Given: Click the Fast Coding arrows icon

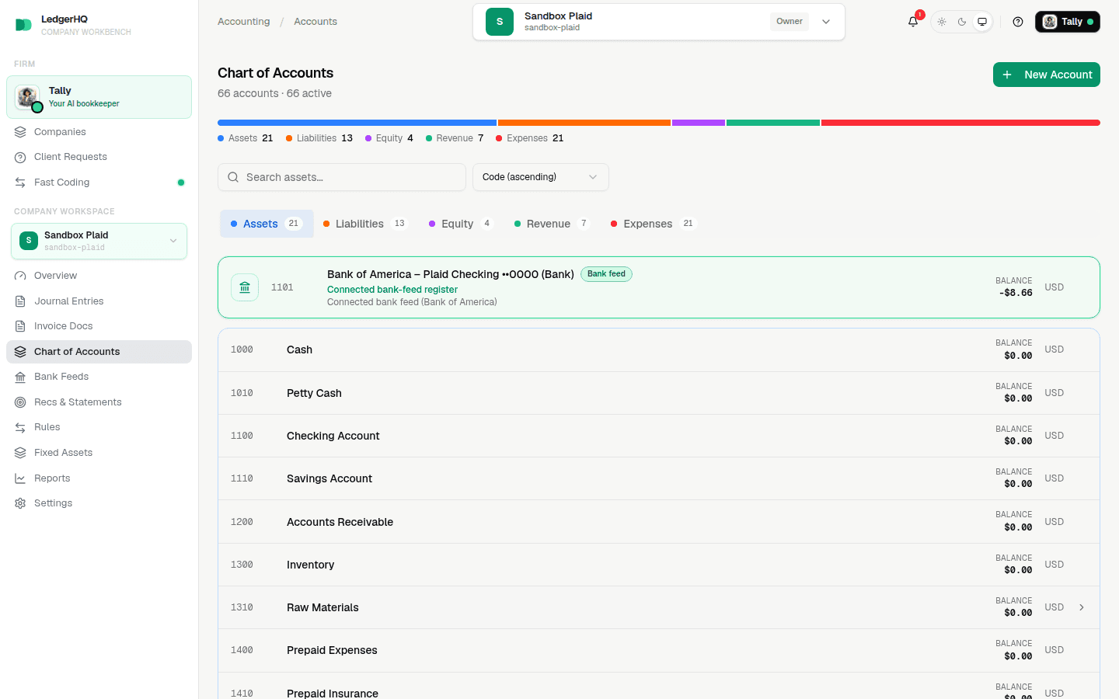Looking at the screenshot, I should tap(20, 183).
